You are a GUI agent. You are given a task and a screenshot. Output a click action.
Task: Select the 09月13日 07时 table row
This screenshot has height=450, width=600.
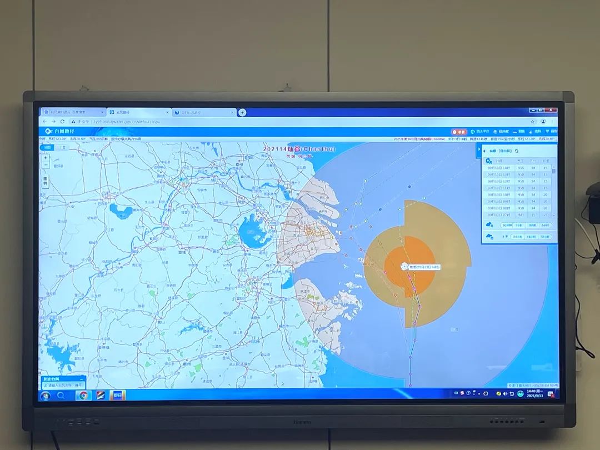(x=517, y=214)
